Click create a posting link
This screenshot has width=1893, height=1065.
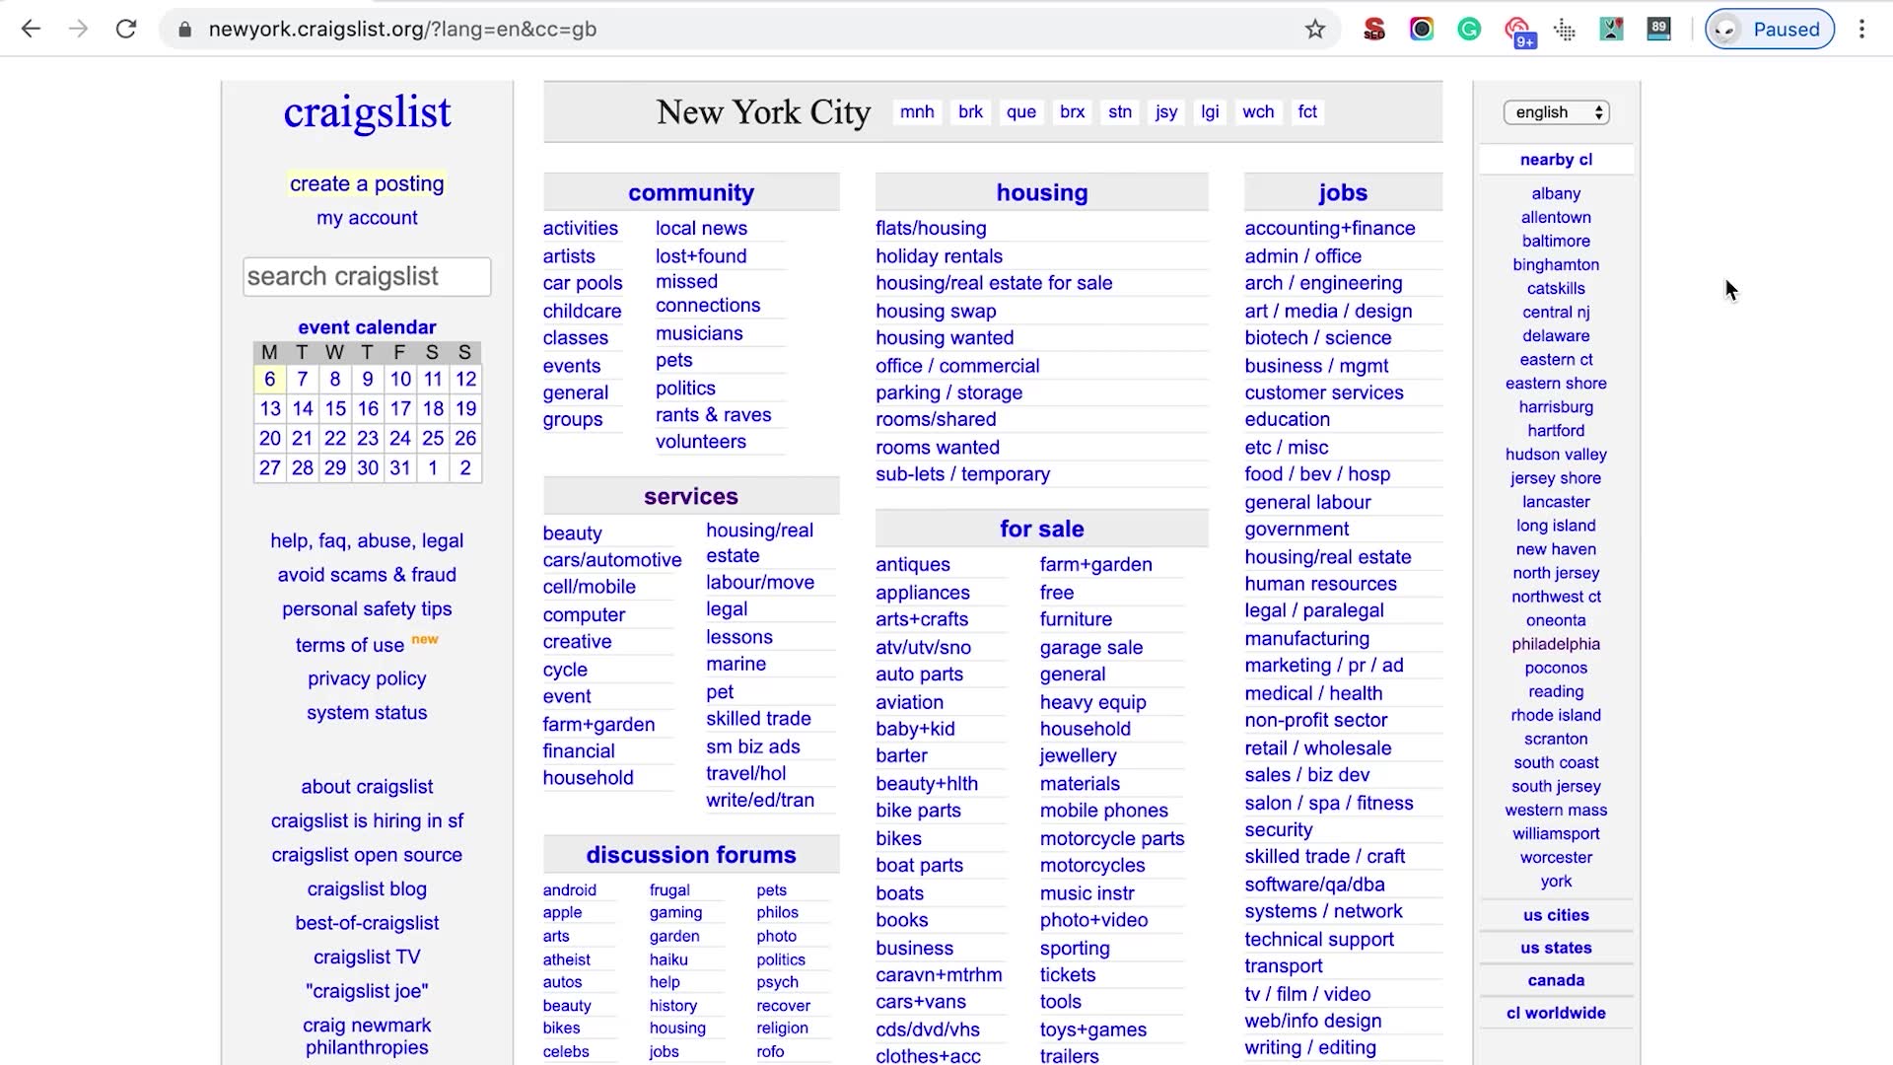click(x=367, y=184)
